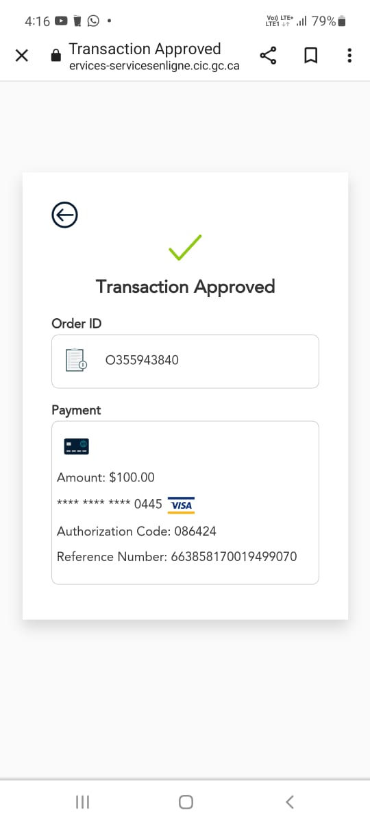The width and height of the screenshot is (370, 823).
Task: Tap the VISA card logo
Action: [x=181, y=505]
